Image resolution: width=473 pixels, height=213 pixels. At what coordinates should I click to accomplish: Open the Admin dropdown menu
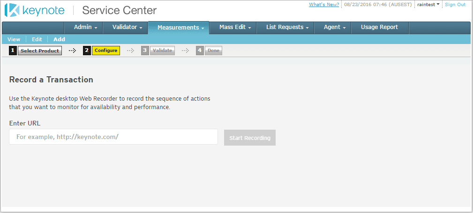pos(86,28)
